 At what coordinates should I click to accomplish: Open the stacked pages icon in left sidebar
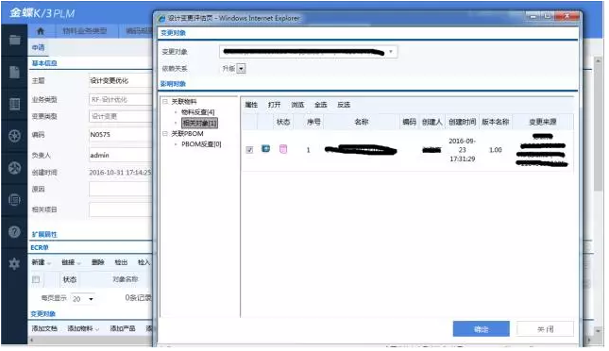coord(15,200)
